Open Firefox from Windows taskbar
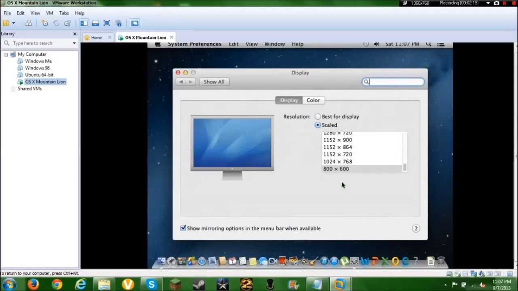Viewport: 518px width, 291px height. click(33, 285)
